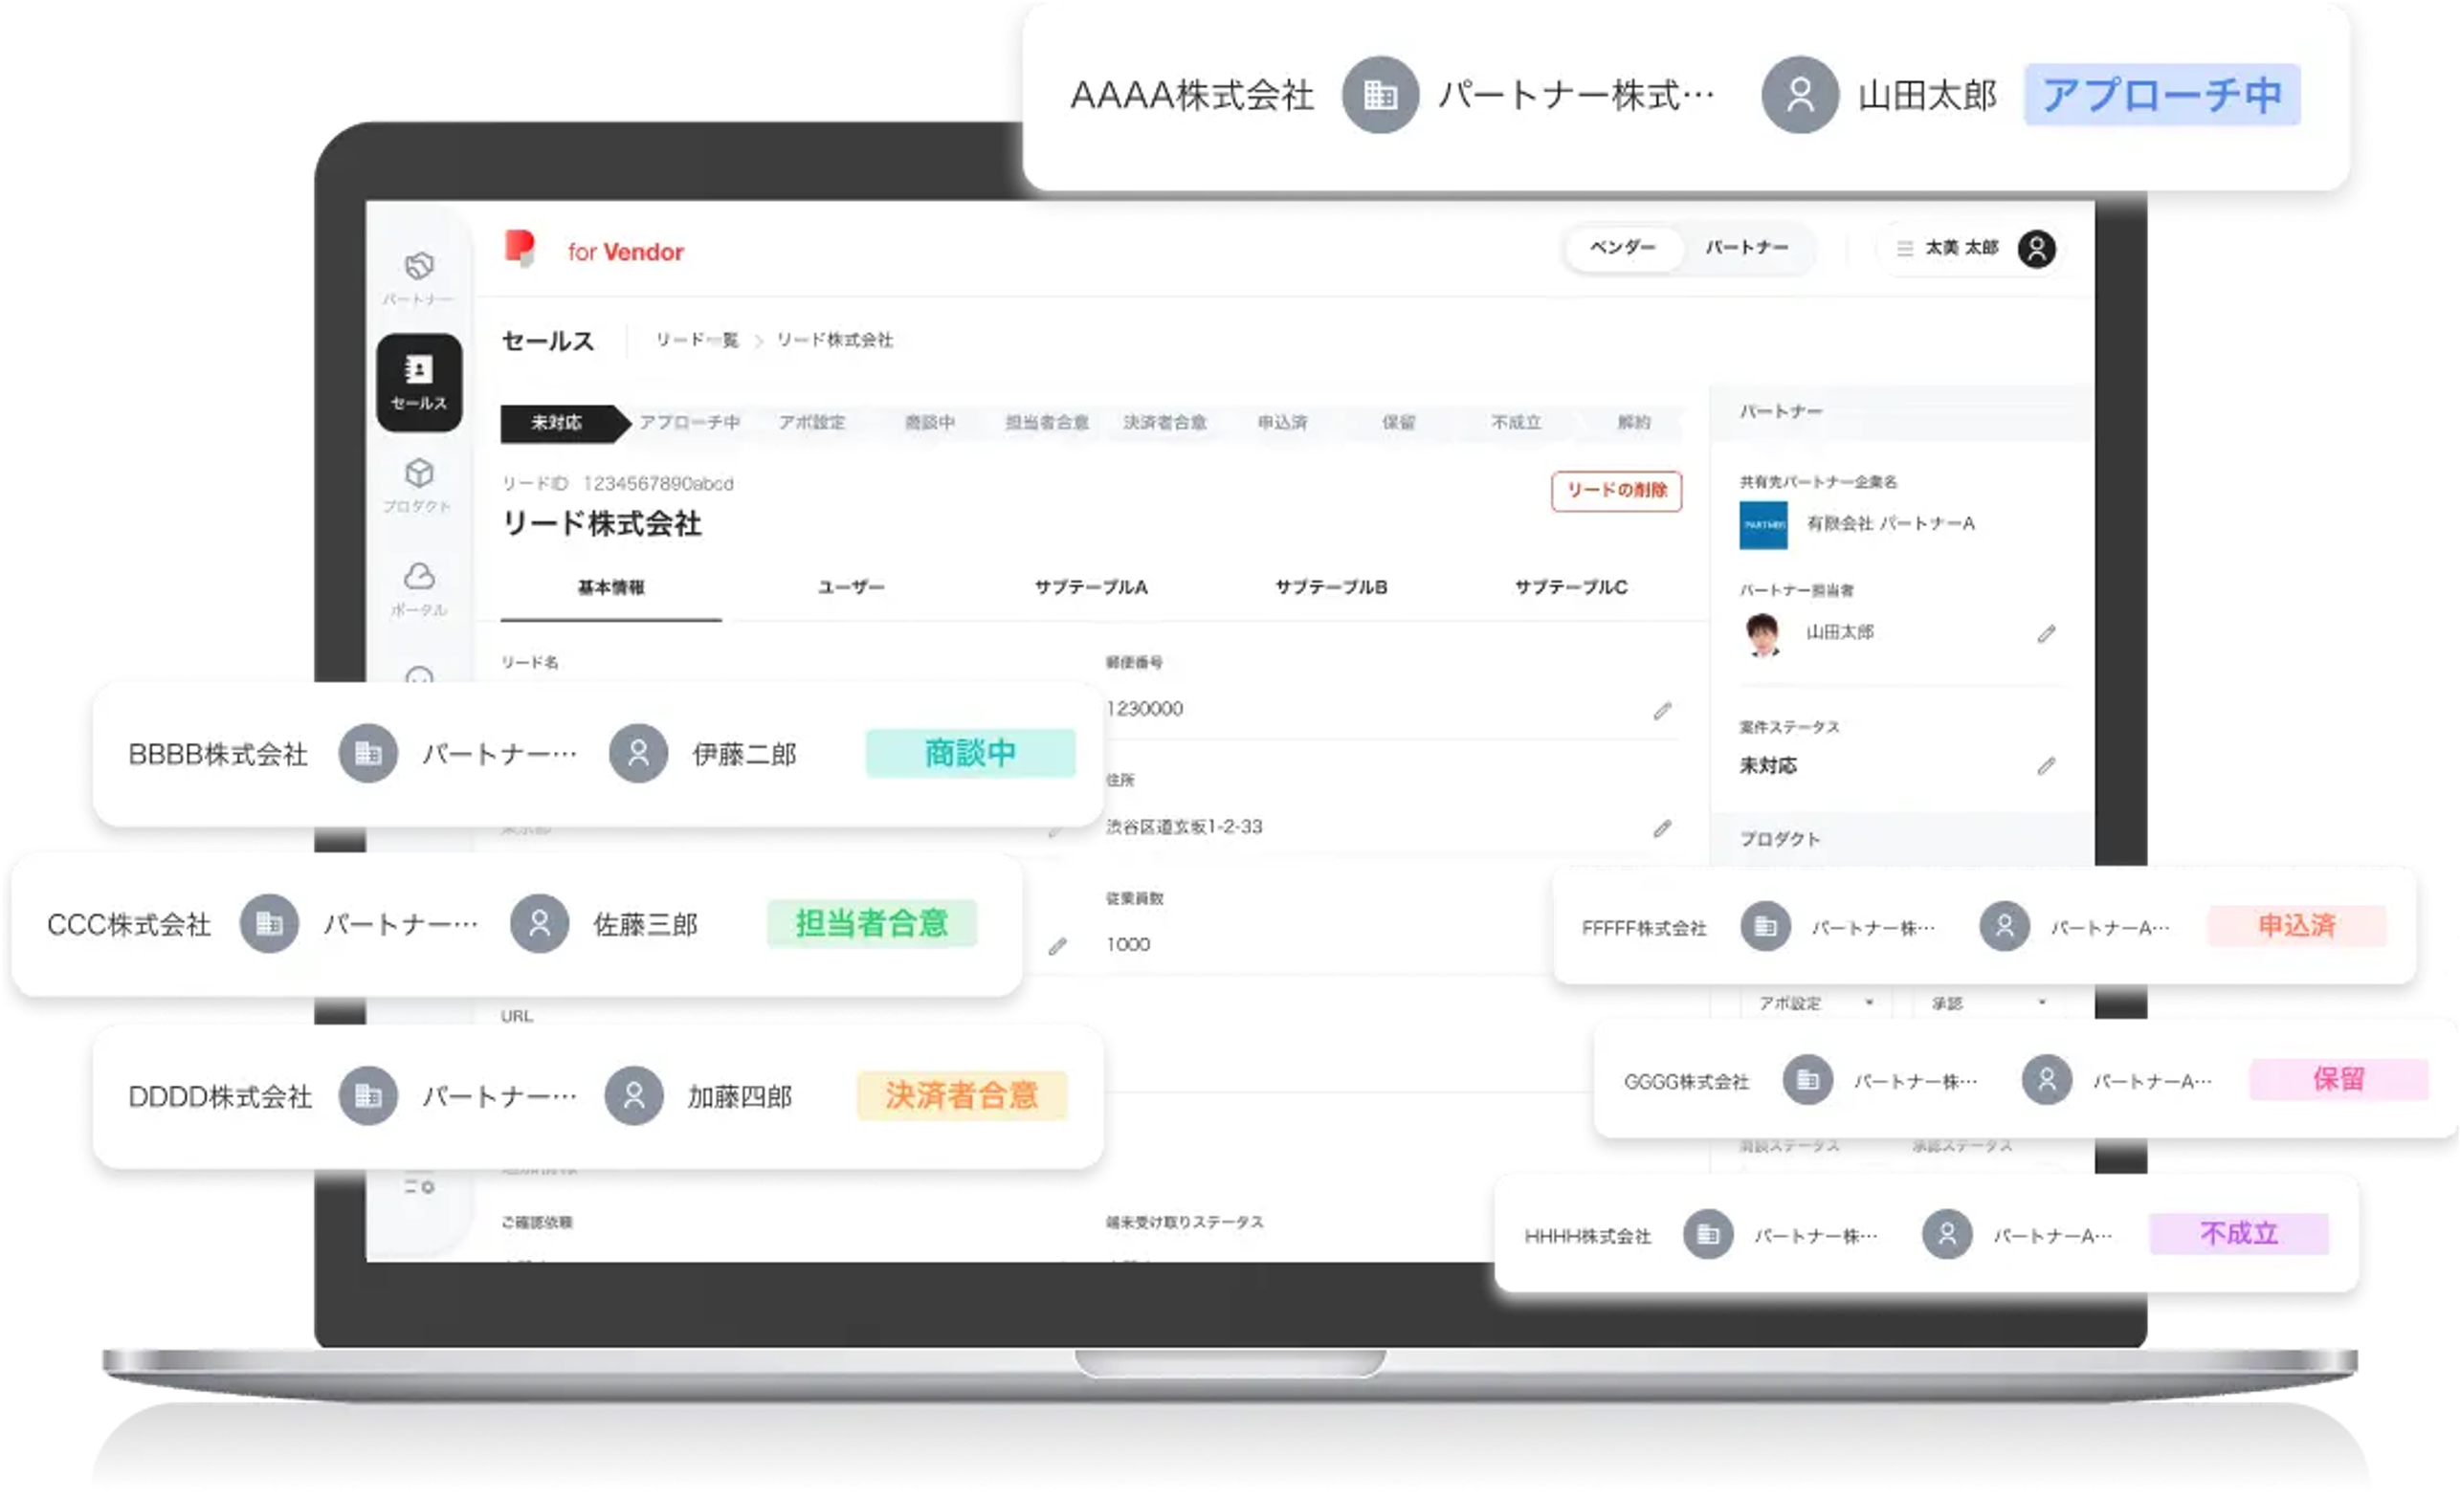Switch to the ユーザー tab

coord(851,586)
